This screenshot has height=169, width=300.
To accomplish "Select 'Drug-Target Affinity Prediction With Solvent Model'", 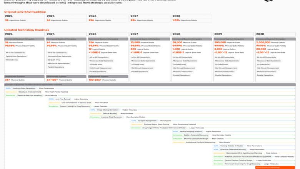I will click(x=164, y=128).
